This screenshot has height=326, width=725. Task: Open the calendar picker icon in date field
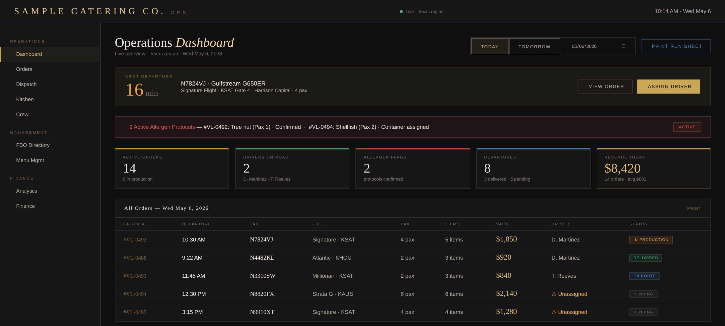coord(623,46)
